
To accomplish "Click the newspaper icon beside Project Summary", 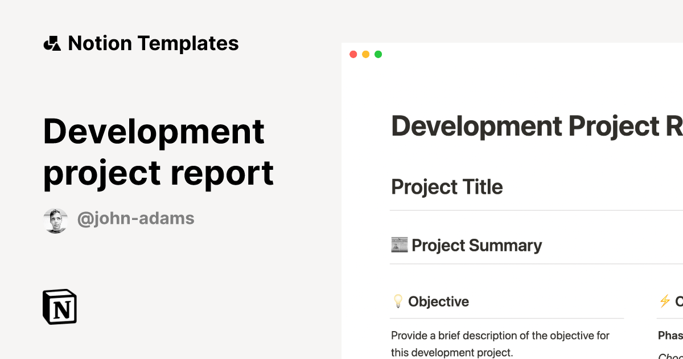I will click(x=398, y=244).
